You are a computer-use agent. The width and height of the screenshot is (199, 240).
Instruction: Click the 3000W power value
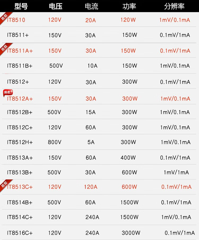coord(131,233)
